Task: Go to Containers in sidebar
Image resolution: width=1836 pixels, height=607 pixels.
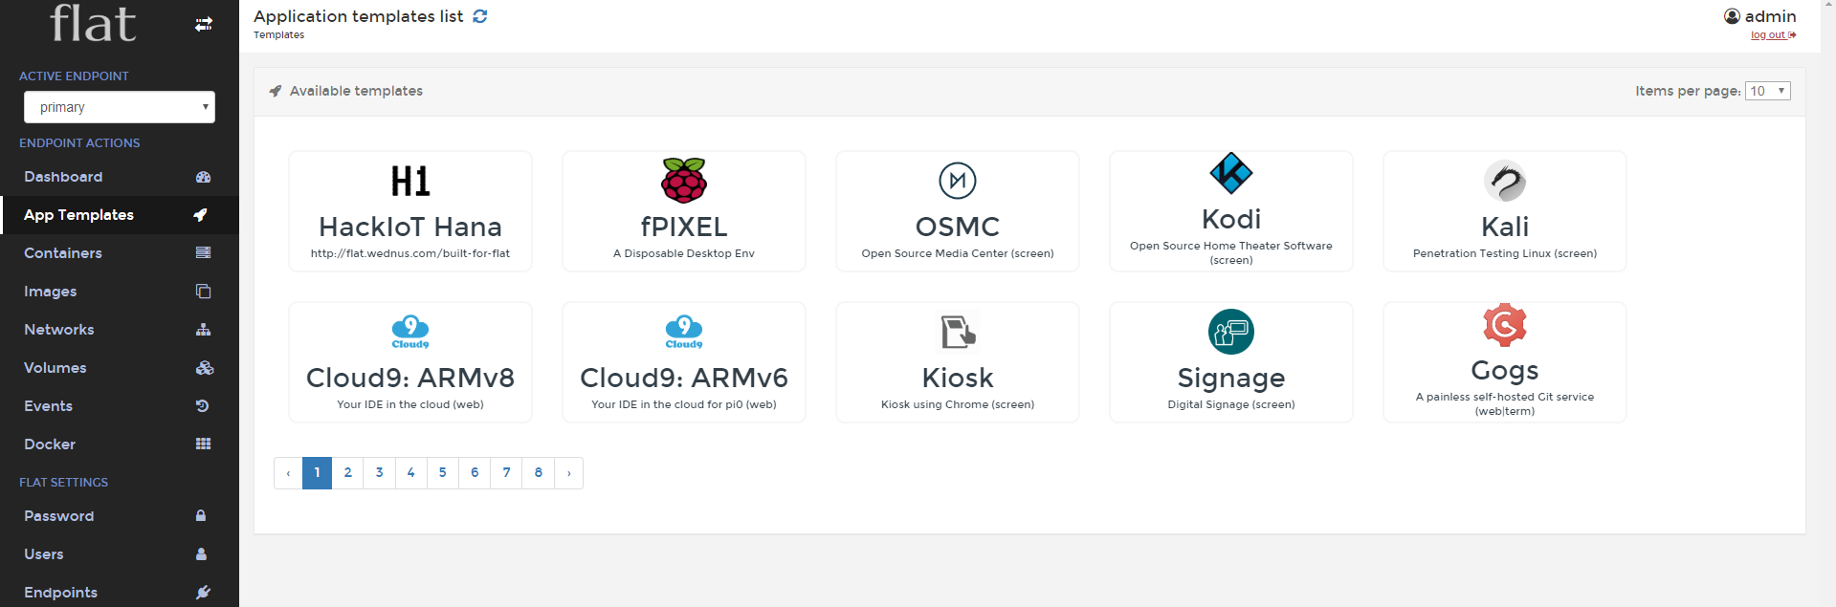Action: coord(120,253)
